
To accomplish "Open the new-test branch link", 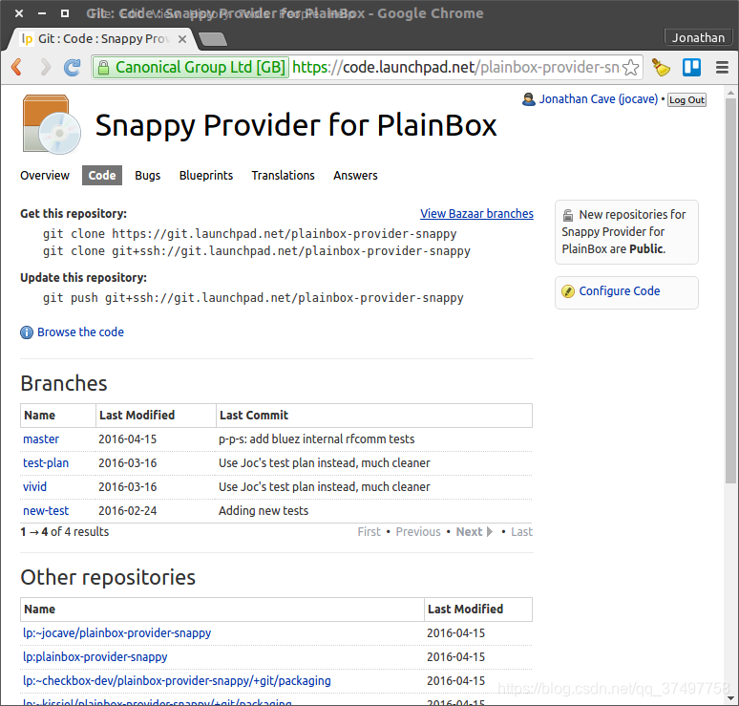I will pos(46,511).
